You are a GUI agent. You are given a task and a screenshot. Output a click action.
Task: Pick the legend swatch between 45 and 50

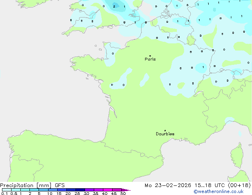[x=117, y=190]
